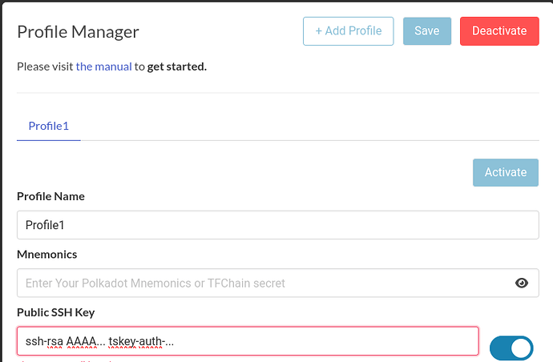Click the 'tskey-auth-...' text in SSH field

(141, 341)
